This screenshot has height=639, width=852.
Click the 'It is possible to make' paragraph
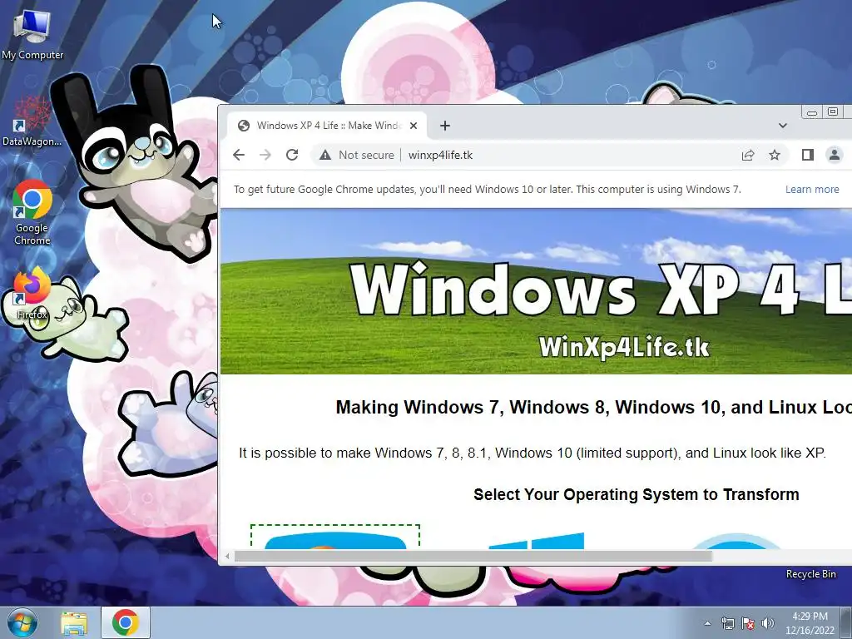[x=532, y=453]
